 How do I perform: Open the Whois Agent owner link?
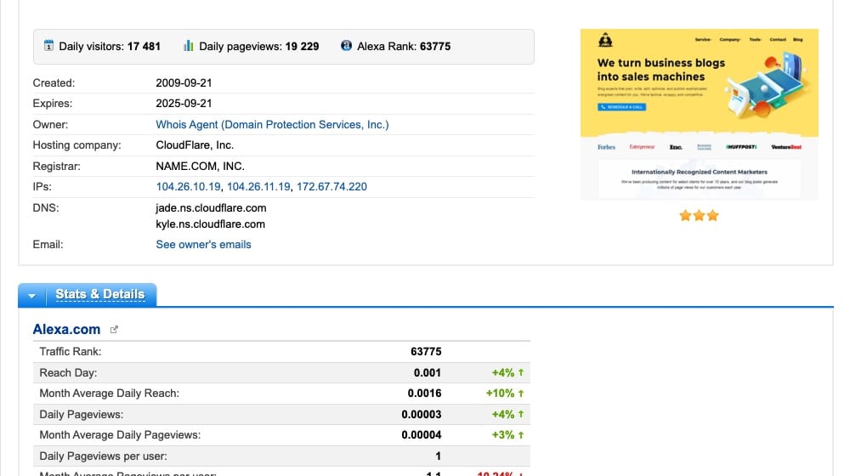point(272,124)
